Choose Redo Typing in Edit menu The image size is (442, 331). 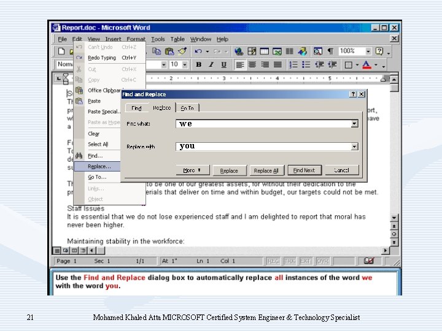pyautogui.click(x=110, y=58)
